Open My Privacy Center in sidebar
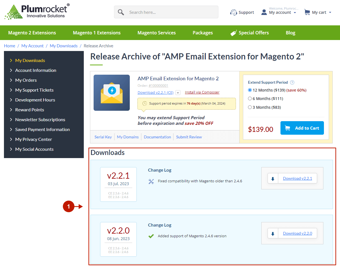Viewport: 340px width, 266px height. 34,139
